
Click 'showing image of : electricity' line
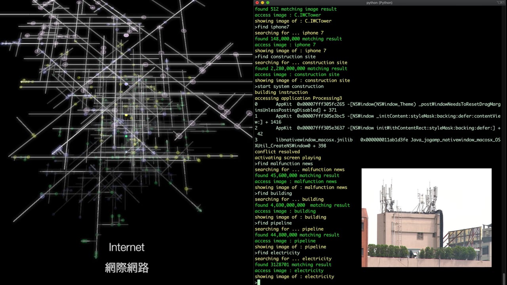coord(294,276)
